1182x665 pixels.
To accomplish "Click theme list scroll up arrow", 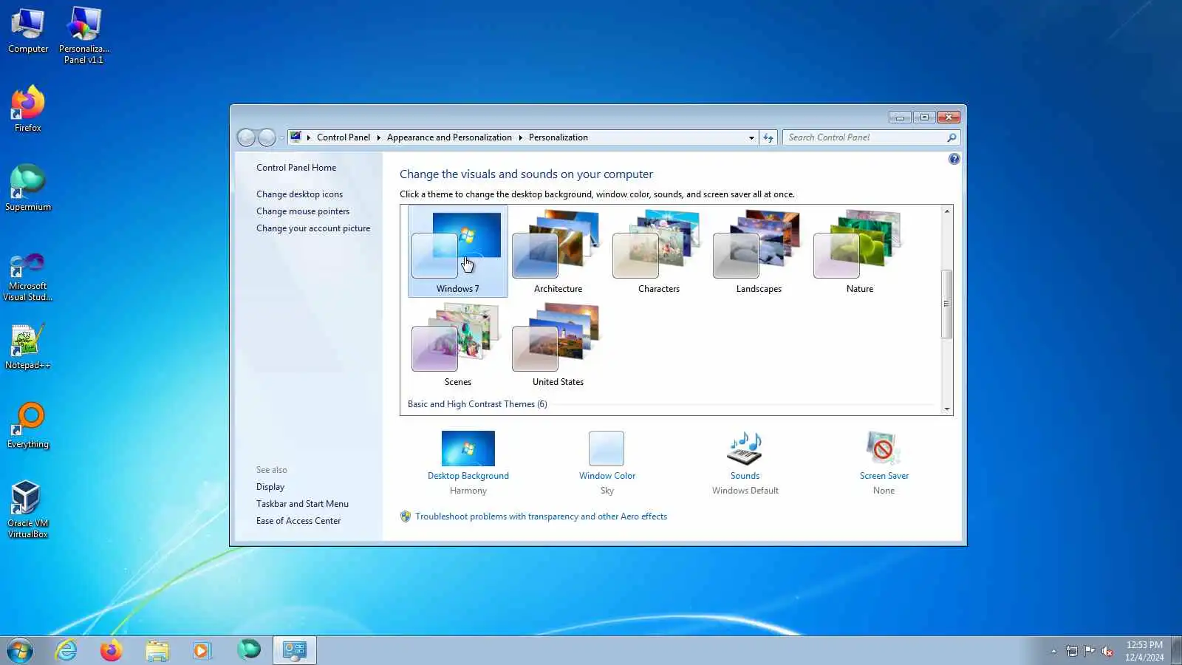I will coord(947,211).
